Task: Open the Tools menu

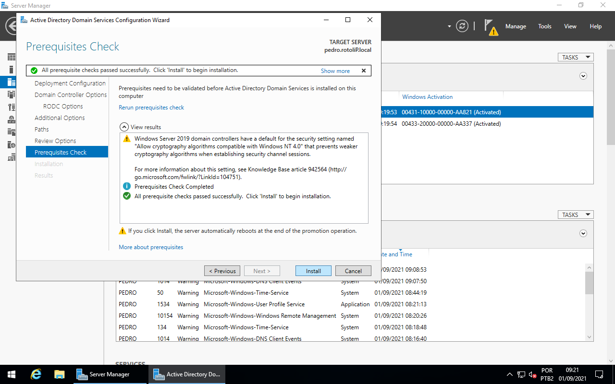Action: [544, 26]
